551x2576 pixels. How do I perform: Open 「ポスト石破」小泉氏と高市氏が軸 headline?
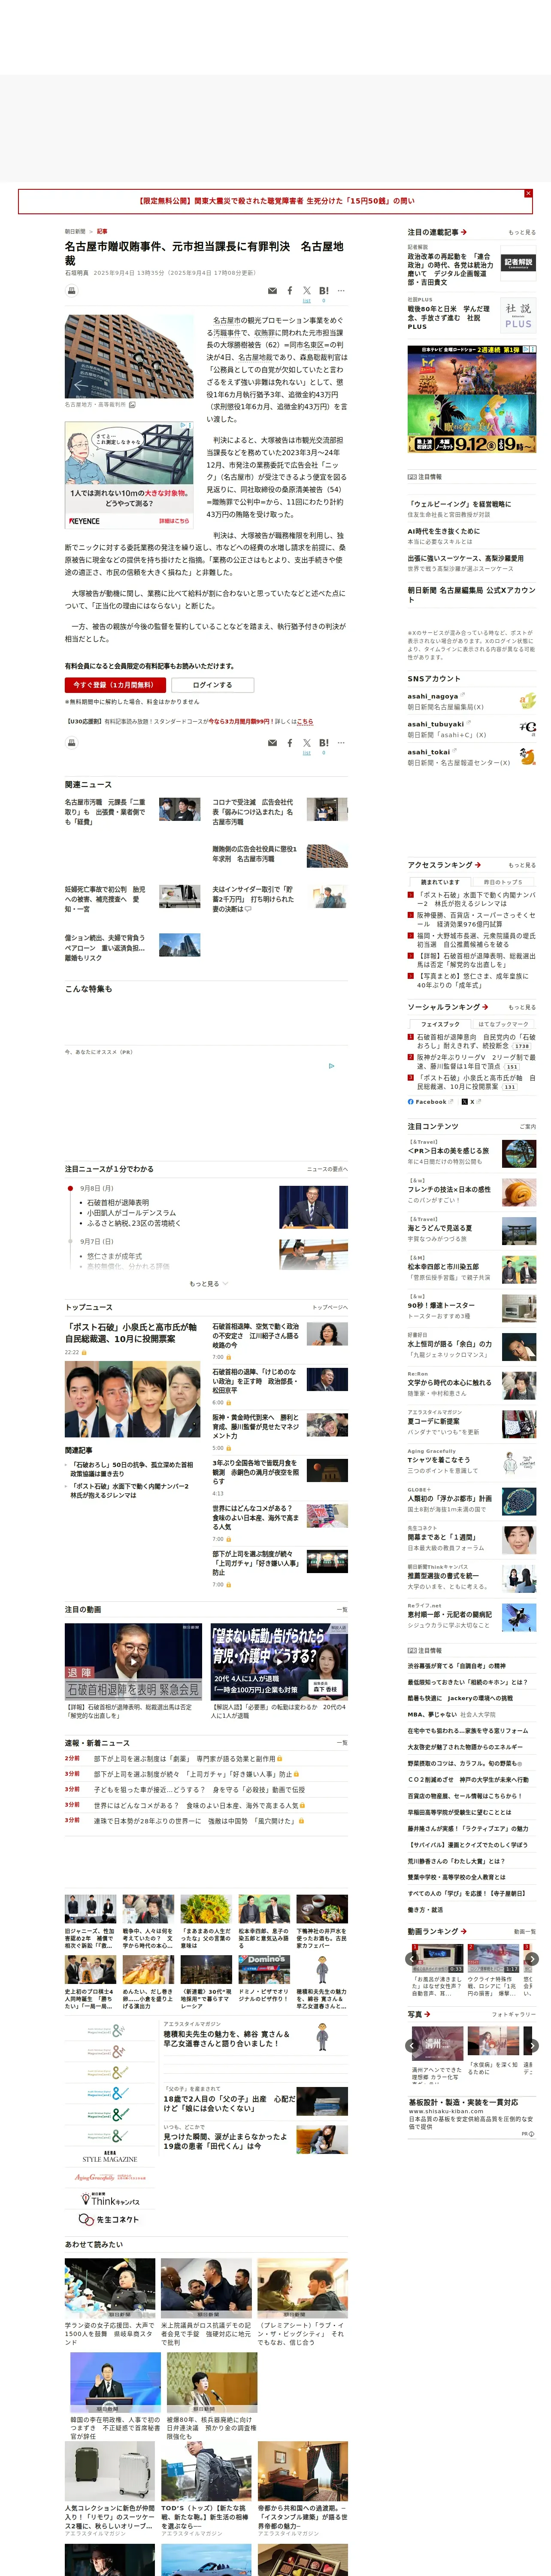coord(131,1333)
